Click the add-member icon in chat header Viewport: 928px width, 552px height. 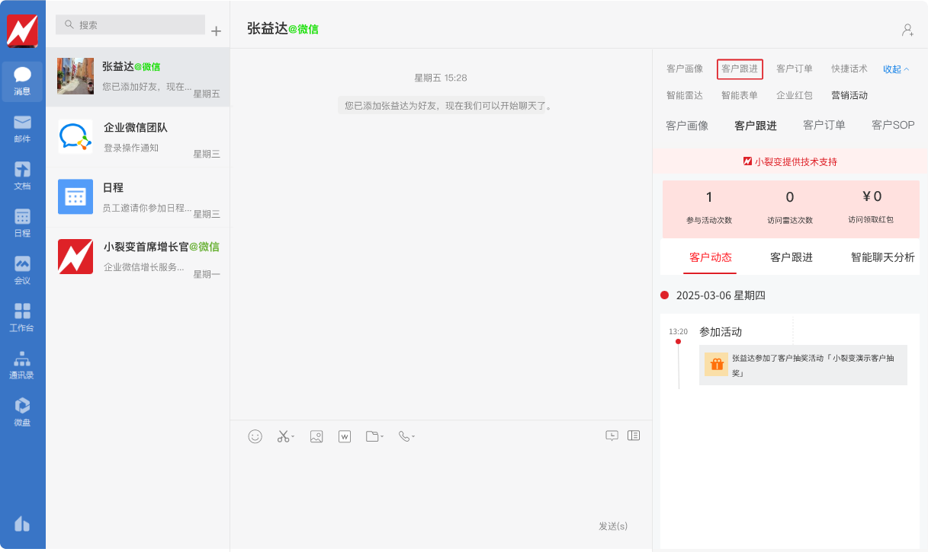click(x=907, y=30)
